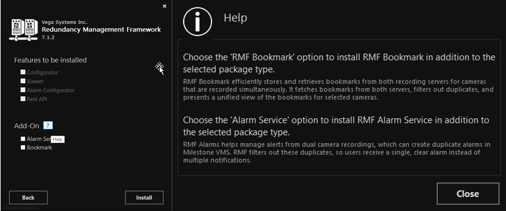Screen dimensions: 506x211
Task: Click the Add-On section label
Action: tap(26, 126)
